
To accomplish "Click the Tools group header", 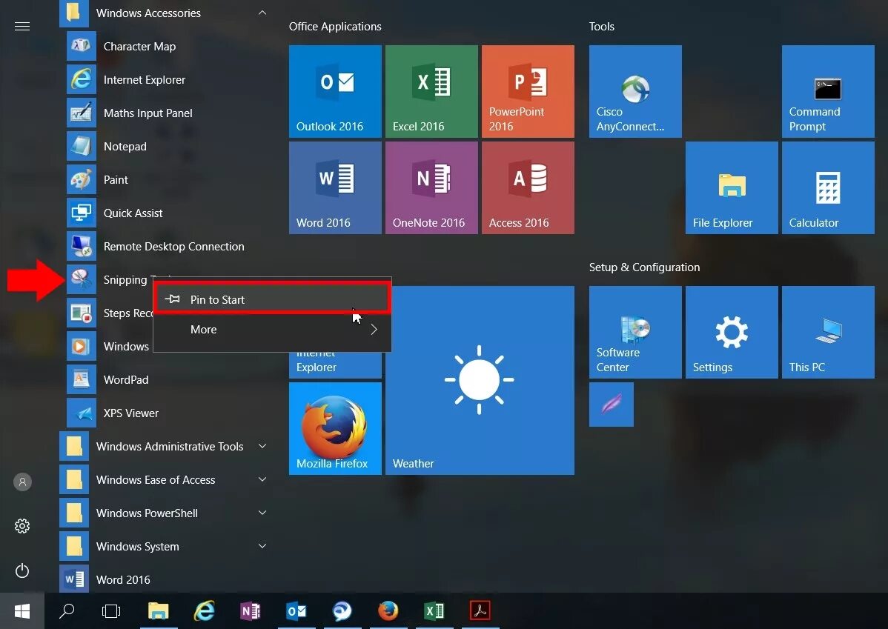I will point(601,27).
